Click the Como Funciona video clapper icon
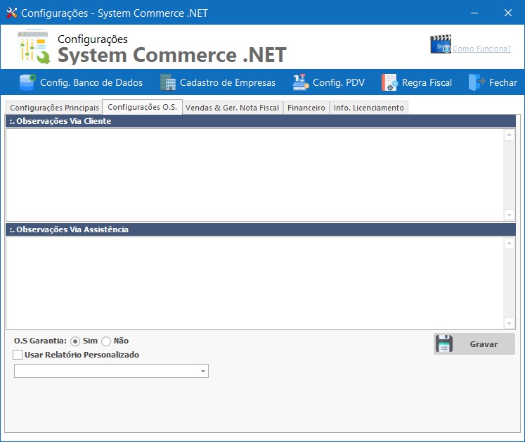Viewport: 525px width, 442px height. pos(440,44)
